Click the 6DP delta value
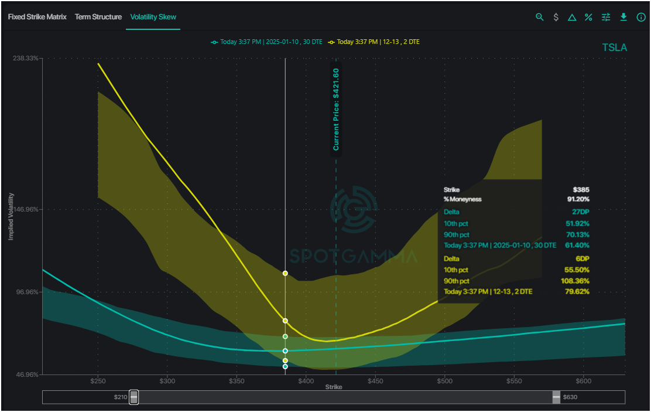Image resolution: width=651 pixels, height=412 pixels. coord(583,258)
